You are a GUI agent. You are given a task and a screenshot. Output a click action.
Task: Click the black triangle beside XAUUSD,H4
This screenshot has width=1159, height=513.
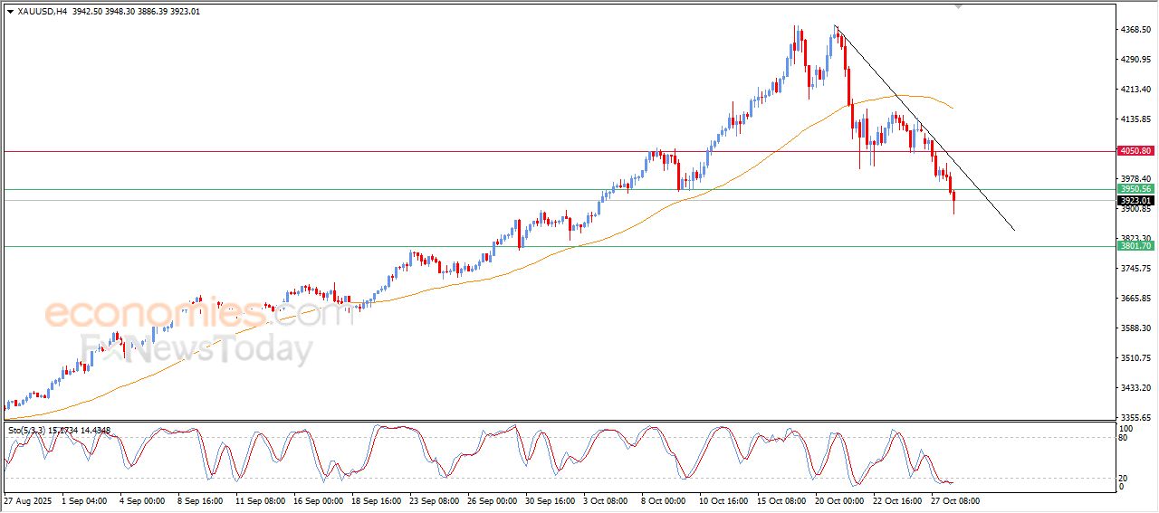(10, 12)
